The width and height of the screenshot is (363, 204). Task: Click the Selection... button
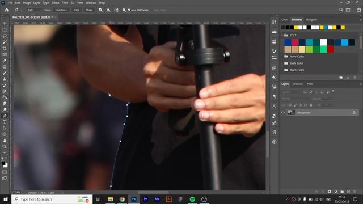pyautogui.click(x=61, y=10)
